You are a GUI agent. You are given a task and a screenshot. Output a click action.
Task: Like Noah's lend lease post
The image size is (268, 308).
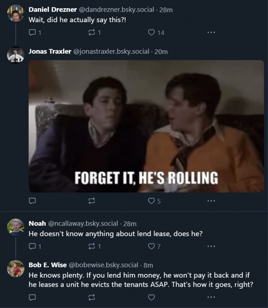151,246
